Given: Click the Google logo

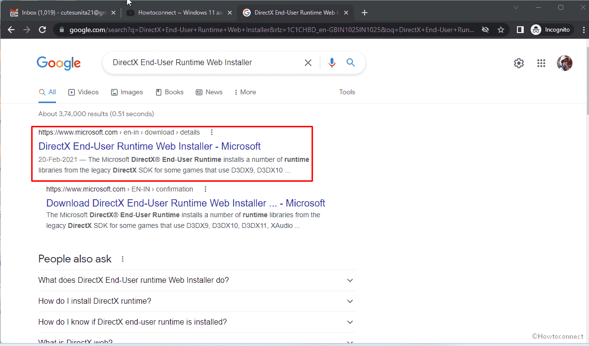Looking at the screenshot, I should [58, 63].
